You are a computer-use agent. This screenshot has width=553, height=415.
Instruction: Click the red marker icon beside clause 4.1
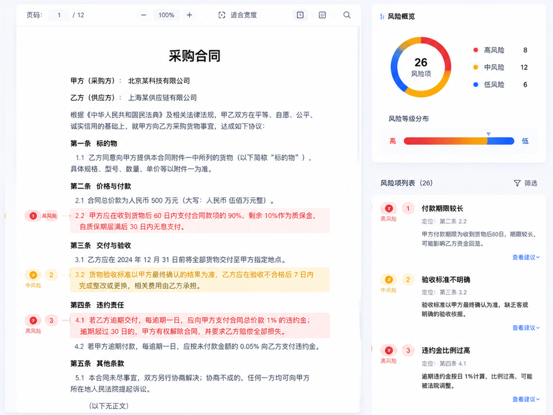(x=33, y=320)
